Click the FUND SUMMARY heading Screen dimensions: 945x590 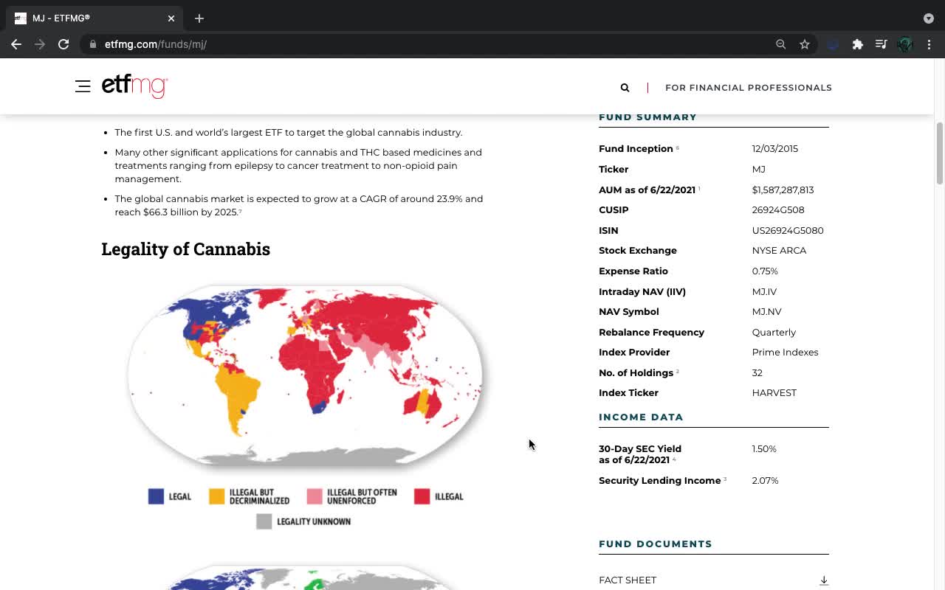coord(647,117)
